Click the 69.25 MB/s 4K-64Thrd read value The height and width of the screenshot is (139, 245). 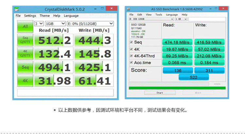(177, 56)
